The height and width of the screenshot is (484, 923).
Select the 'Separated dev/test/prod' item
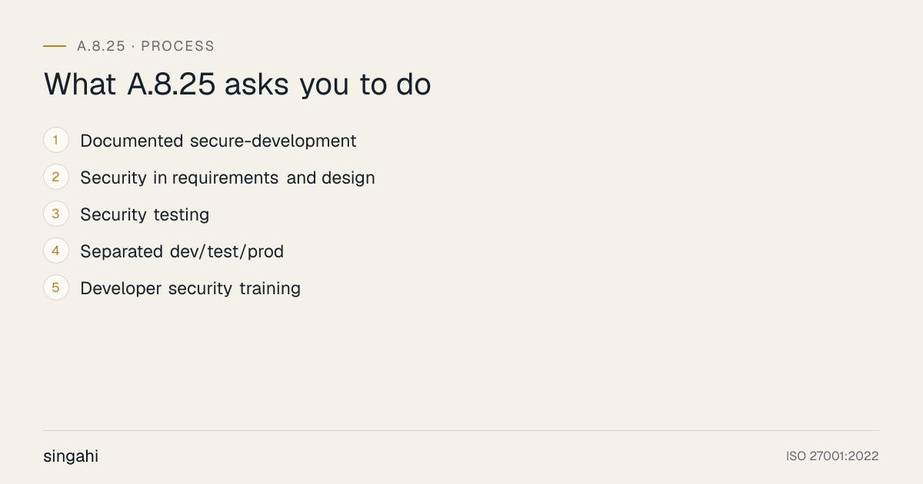click(x=182, y=251)
